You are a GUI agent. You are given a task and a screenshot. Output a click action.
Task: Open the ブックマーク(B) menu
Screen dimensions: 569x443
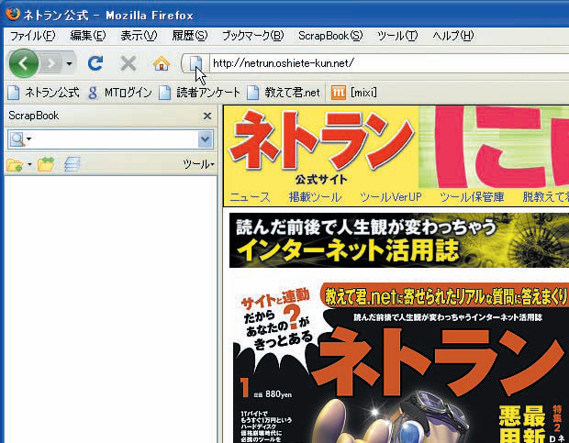pos(253,36)
